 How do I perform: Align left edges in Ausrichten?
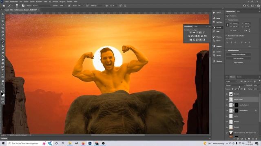coord(228,43)
